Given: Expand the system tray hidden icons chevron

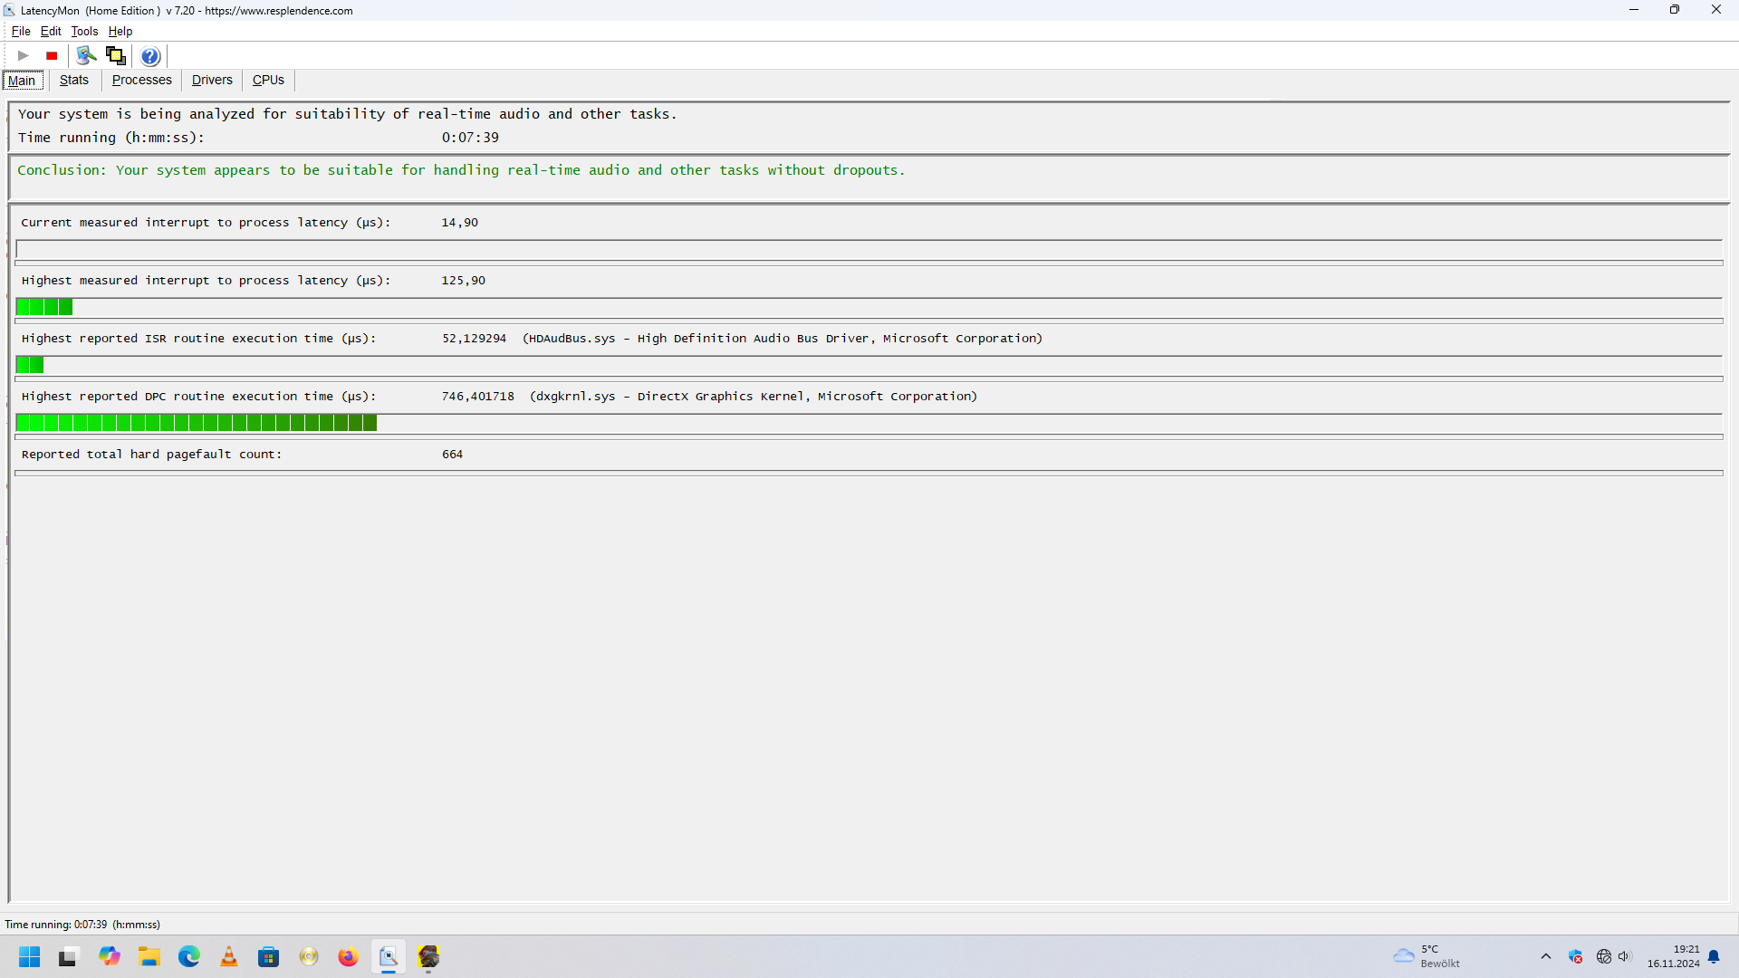Looking at the screenshot, I should 1546,957.
